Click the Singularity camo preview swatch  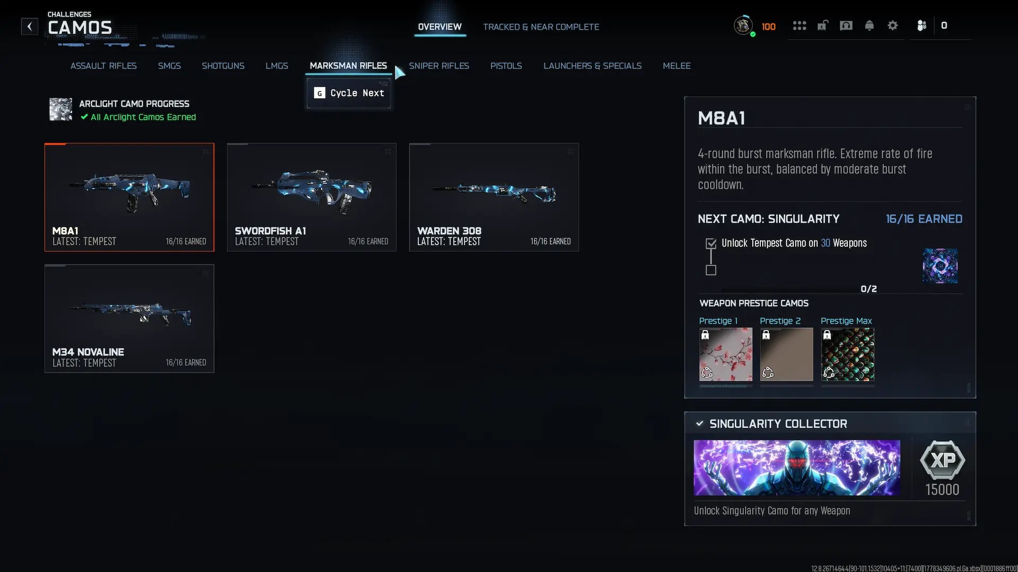[x=940, y=266]
